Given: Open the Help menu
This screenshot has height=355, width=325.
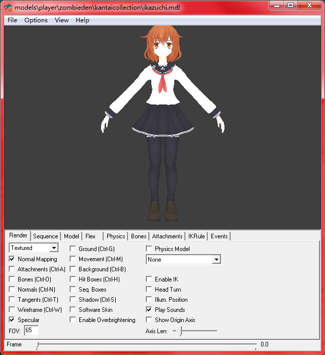Looking at the screenshot, I should (82, 20).
